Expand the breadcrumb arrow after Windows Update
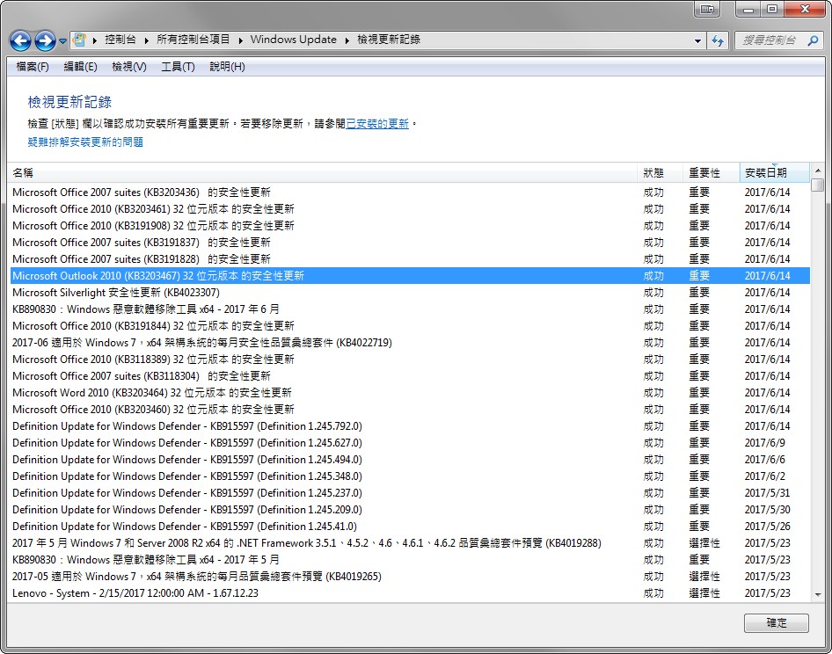 347,40
